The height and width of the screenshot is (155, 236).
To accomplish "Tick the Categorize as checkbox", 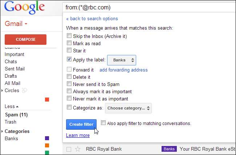I will coord(69,107).
